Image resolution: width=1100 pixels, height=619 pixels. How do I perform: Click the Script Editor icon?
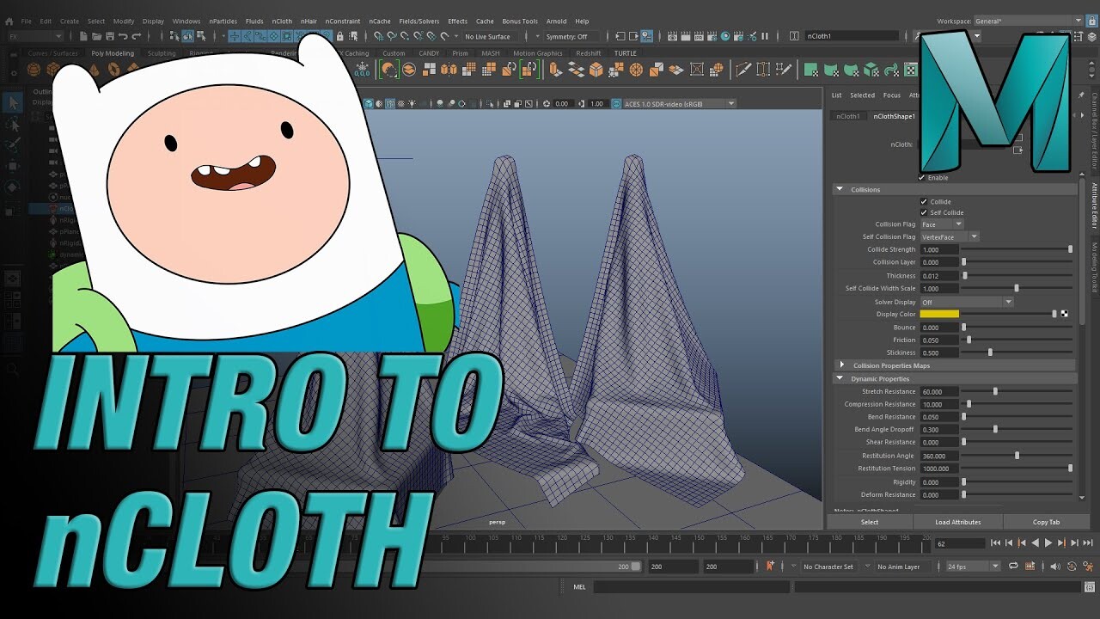[x=1091, y=587]
